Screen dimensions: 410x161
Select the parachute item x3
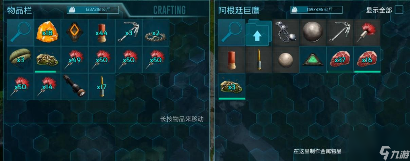pyautogui.click(x=20, y=59)
